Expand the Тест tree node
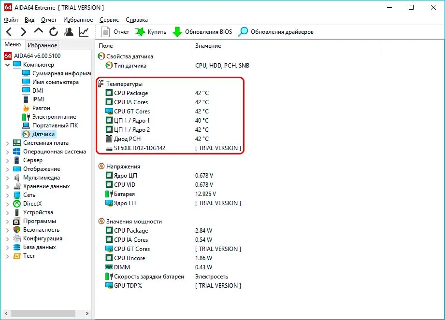Screen dimensions: 445x320 [7, 256]
